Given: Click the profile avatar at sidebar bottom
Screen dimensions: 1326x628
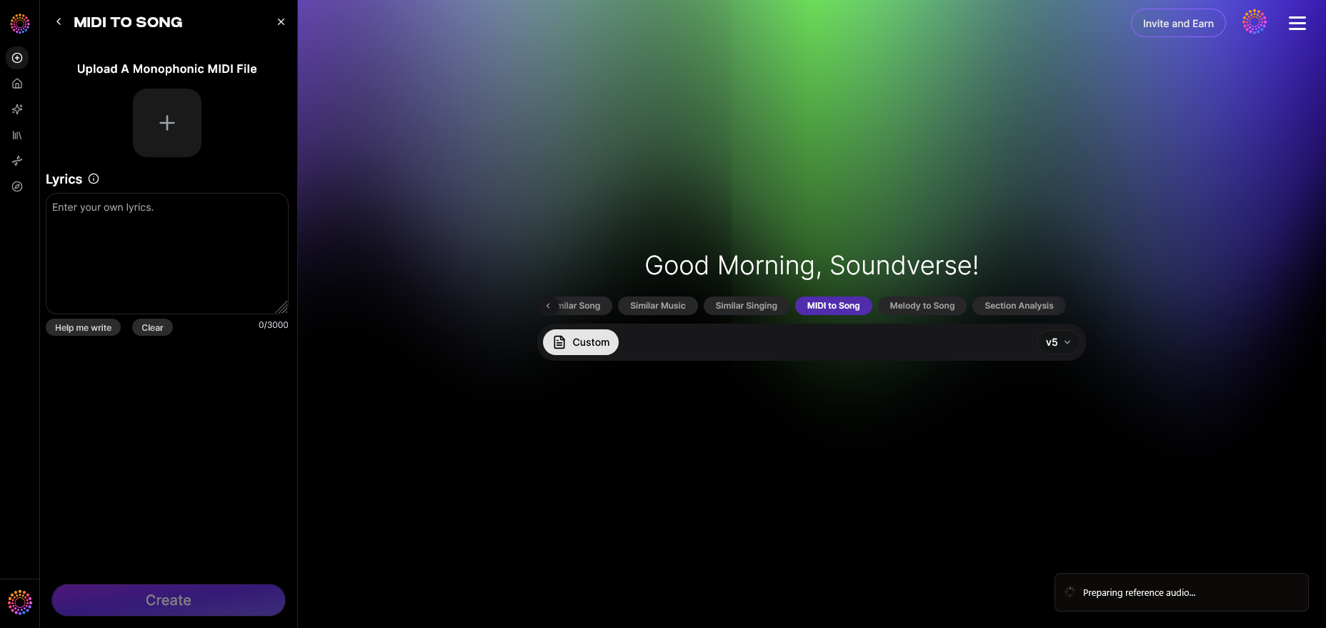Looking at the screenshot, I should [20, 602].
